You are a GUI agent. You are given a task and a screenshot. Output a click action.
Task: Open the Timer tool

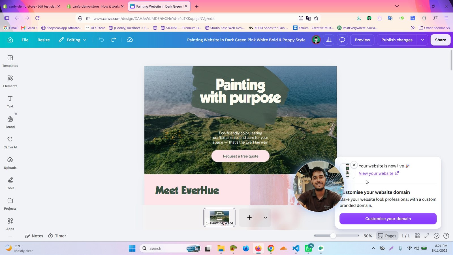coord(57,236)
